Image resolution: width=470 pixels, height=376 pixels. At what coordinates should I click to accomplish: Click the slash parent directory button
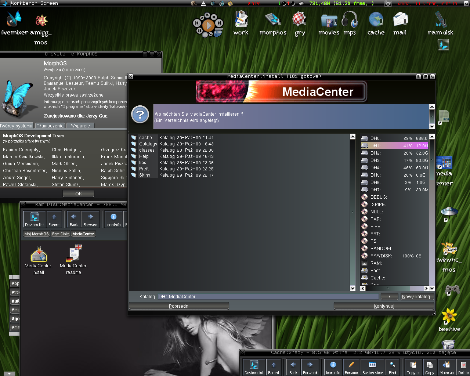point(390,297)
